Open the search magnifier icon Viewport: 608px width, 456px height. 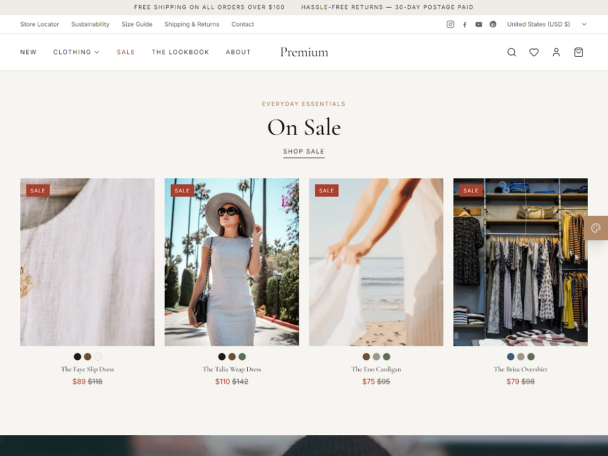pyautogui.click(x=512, y=52)
